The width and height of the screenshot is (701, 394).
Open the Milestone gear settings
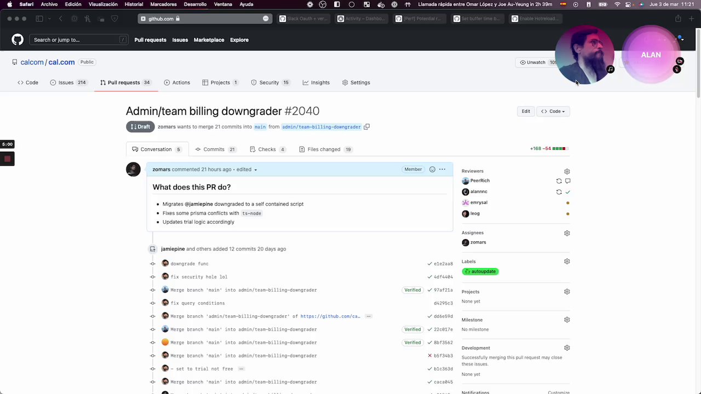567,320
